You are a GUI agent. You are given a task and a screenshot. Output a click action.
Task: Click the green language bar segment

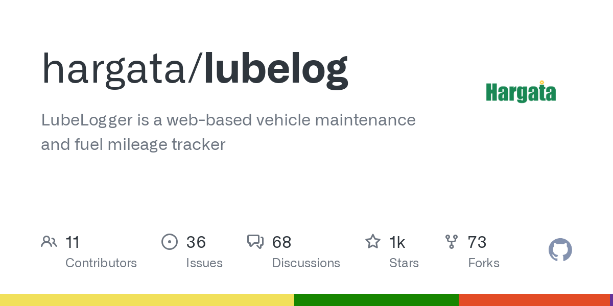coord(376,300)
